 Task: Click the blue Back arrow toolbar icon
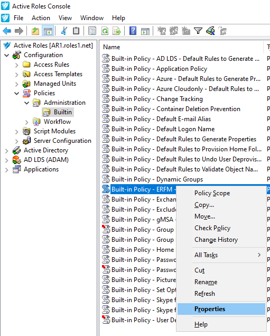click(7, 31)
